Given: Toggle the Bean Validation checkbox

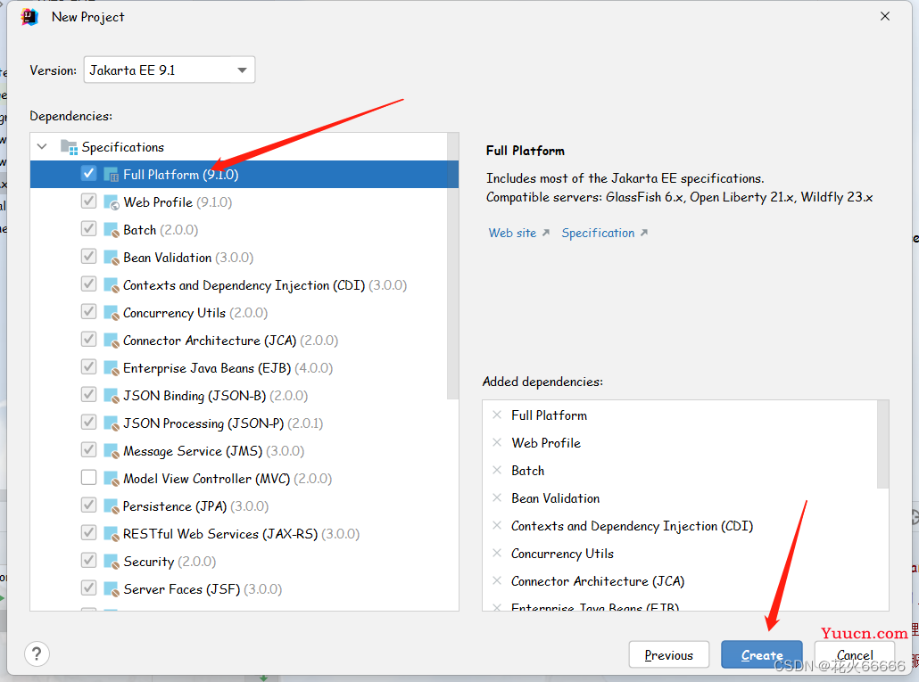Looking at the screenshot, I should click(88, 257).
